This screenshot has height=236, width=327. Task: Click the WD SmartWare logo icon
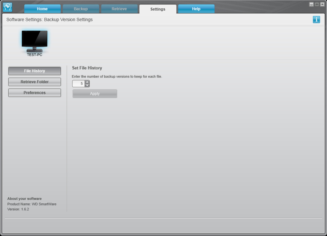(8, 7)
